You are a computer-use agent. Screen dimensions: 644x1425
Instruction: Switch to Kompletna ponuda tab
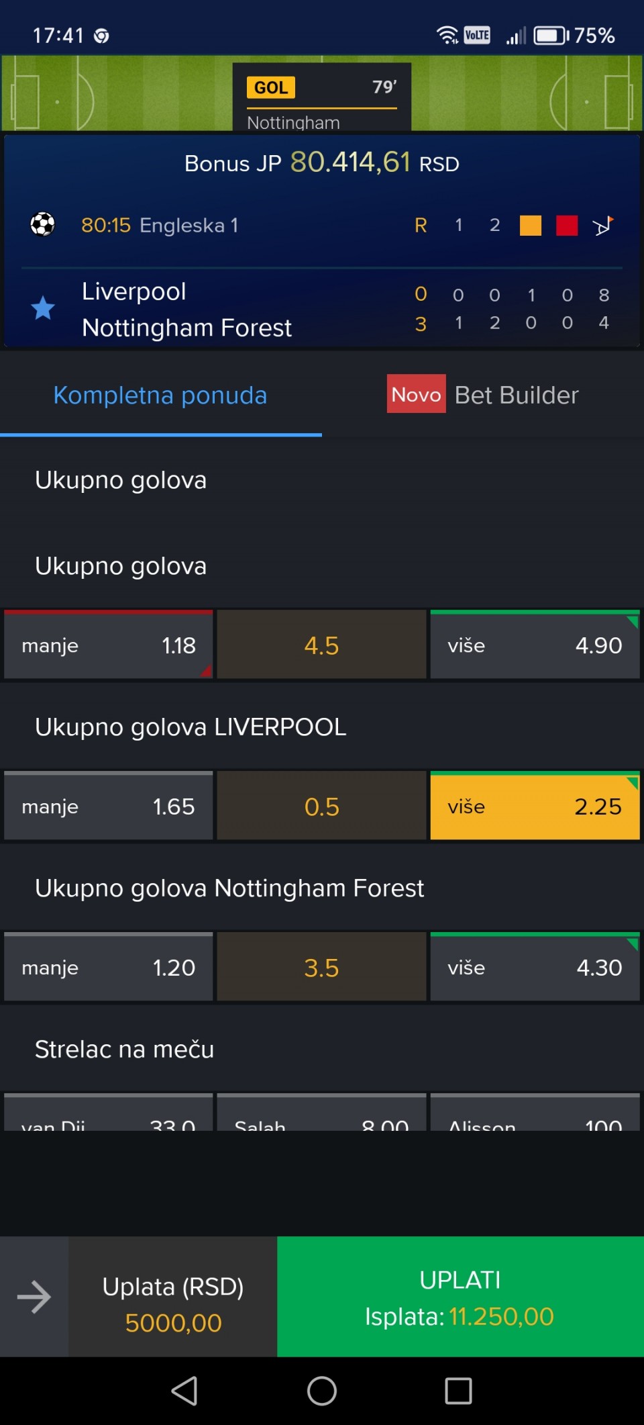[x=160, y=396]
